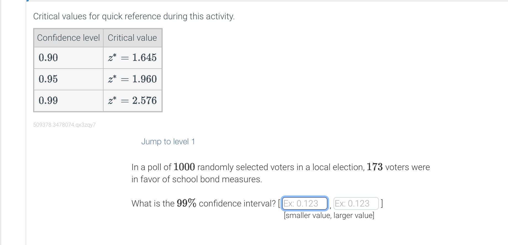Image resolution: width=508 pixels, height=245 pixels.
Task: Click the activity ID 509378.3478074.qx3zqy7
Action: 64,124
